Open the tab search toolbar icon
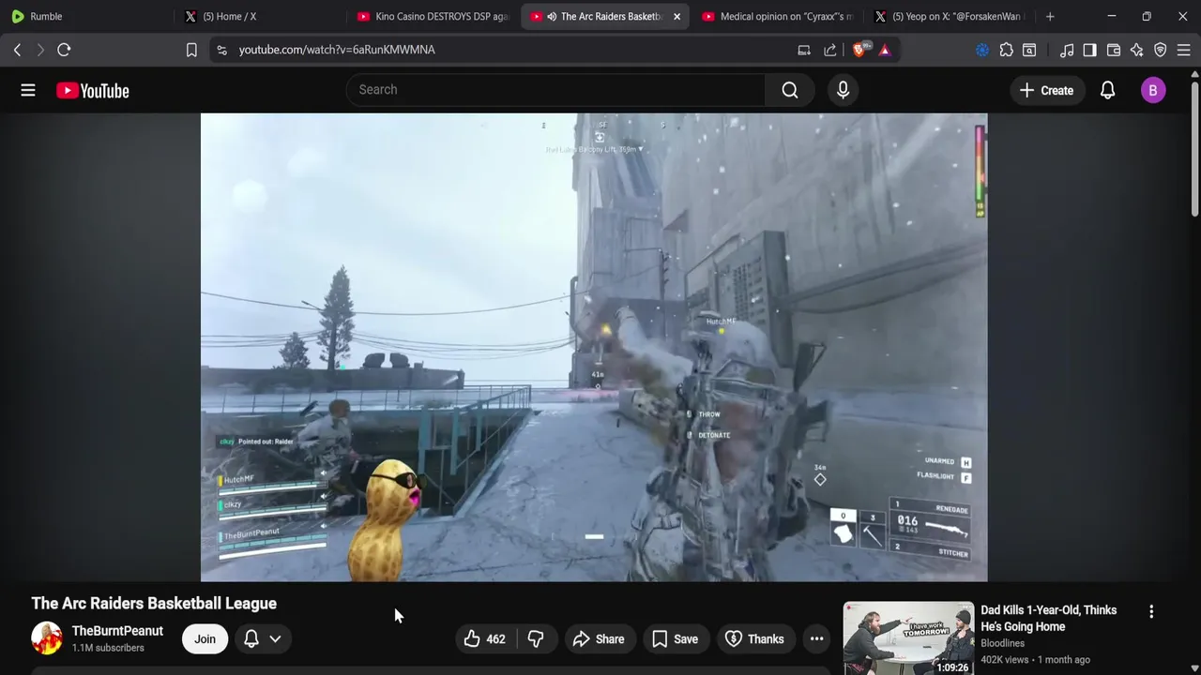Screen dimensions: 1201x675 pyautogui.click(x=1029, y=50)
